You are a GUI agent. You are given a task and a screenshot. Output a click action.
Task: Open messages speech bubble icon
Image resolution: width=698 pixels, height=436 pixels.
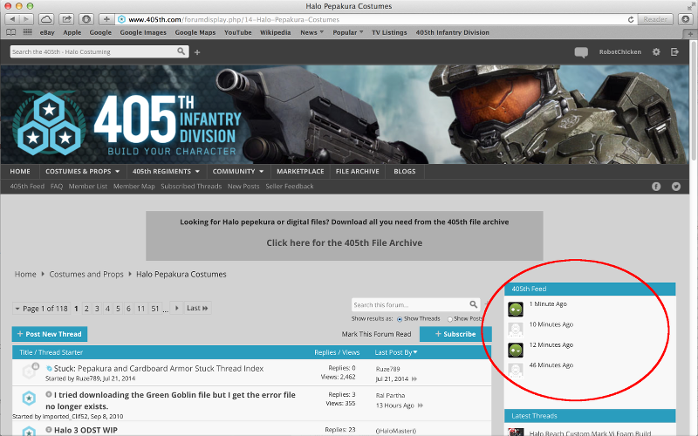[x=581, y=52]
